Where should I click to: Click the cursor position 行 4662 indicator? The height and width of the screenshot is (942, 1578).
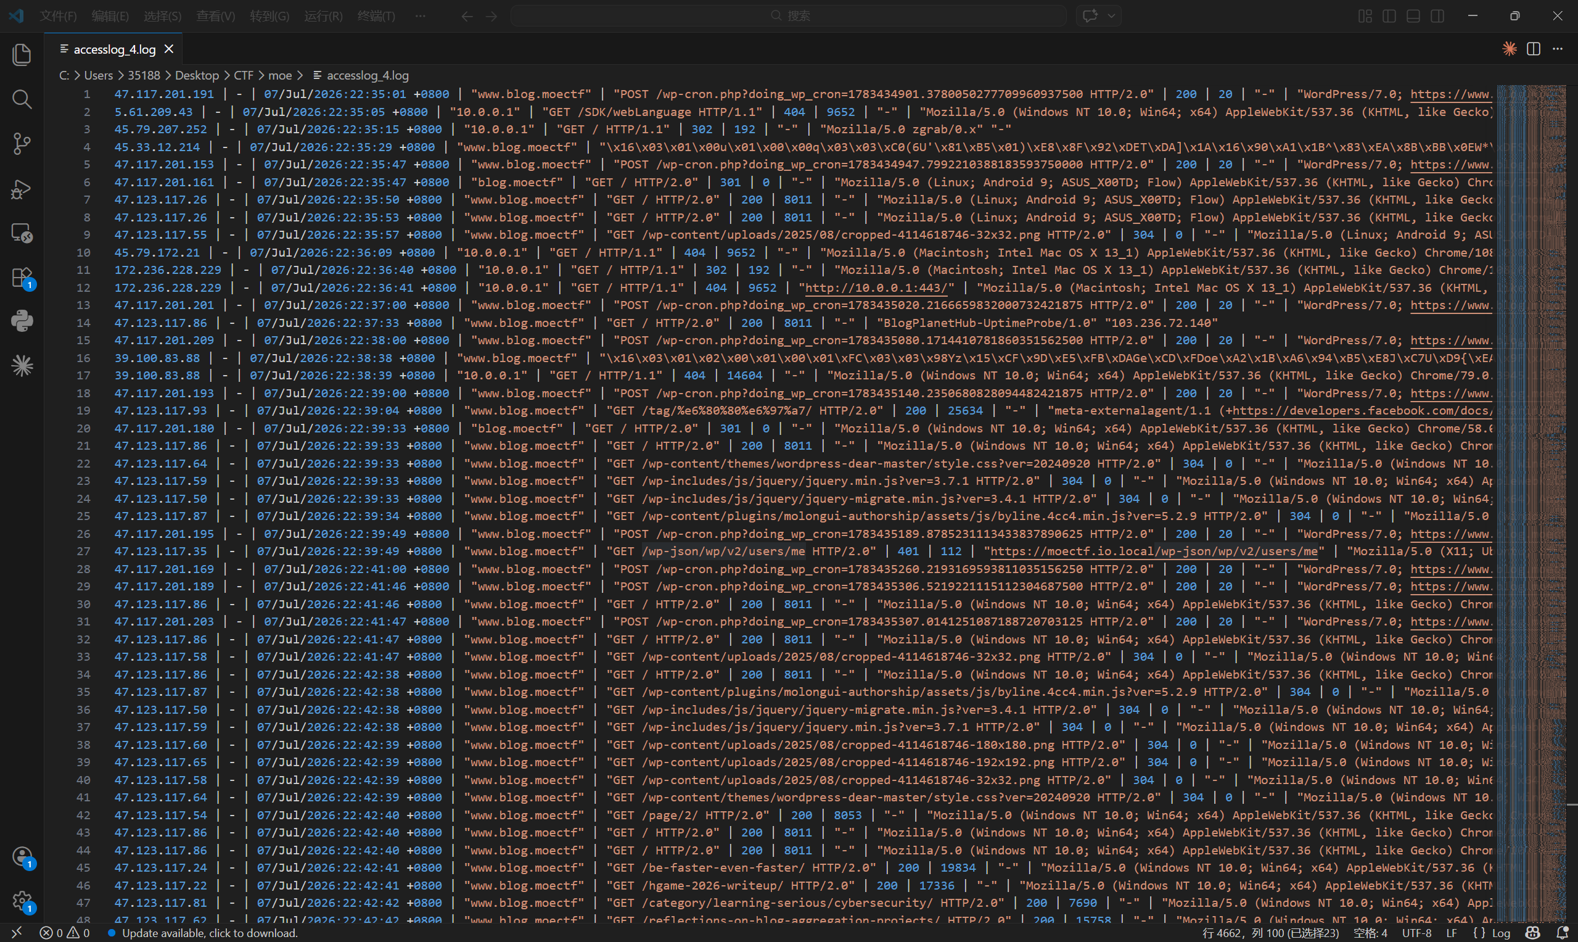(x=1271, y=933)
